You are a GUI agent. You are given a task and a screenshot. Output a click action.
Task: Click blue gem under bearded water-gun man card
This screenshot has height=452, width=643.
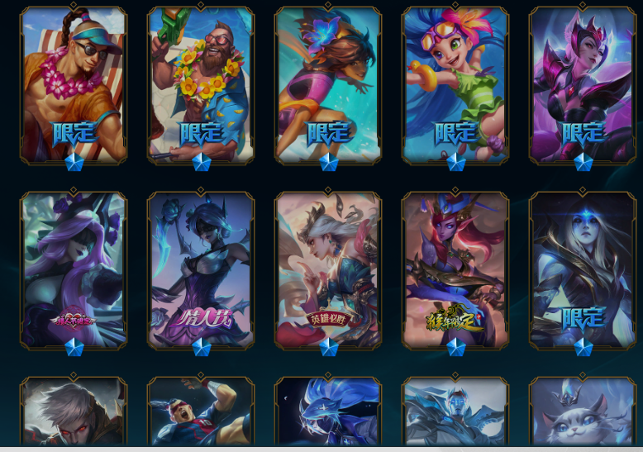coord(202,163)
